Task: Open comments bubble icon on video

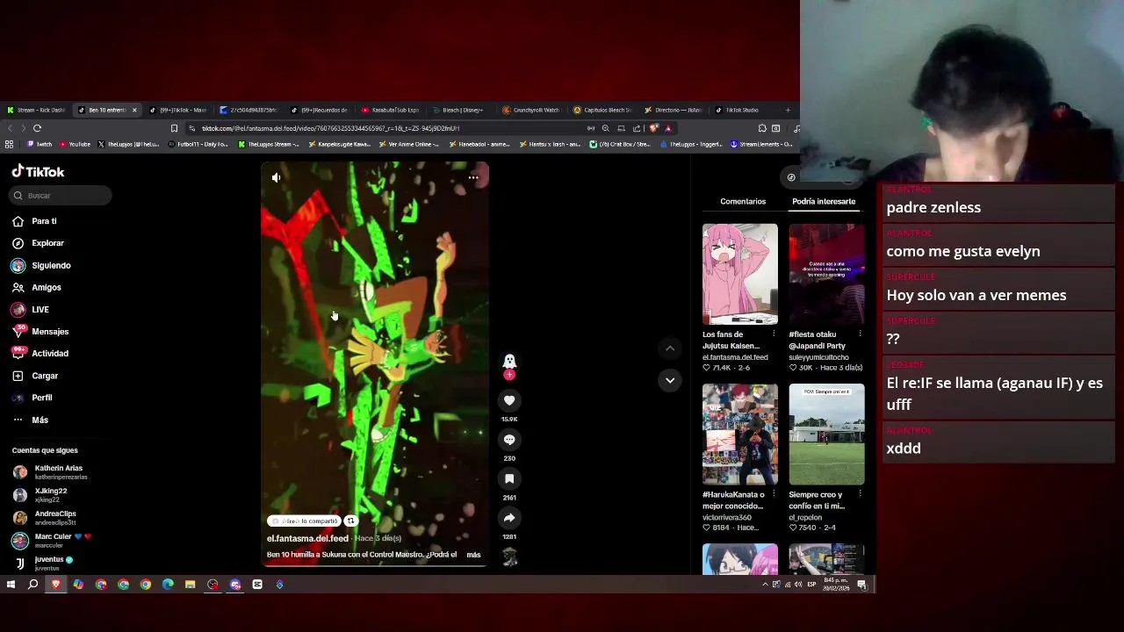Action: point(509,439)
